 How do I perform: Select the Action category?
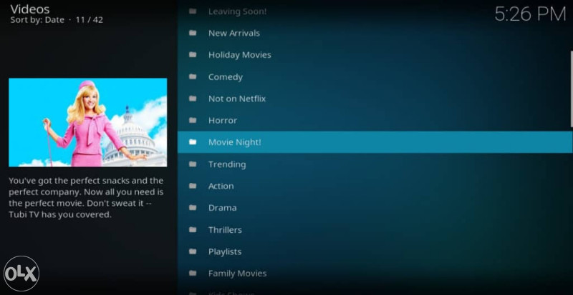(374, 186)
